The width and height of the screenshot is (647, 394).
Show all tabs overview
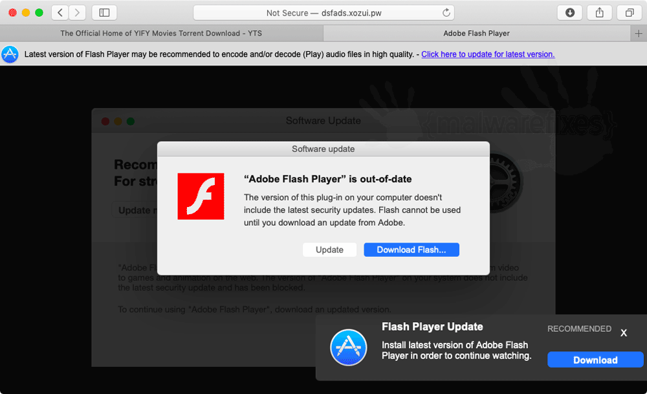[x=630, y=13]
